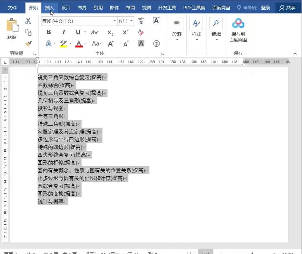Click the 共享 share button
The width and height of the screenshot is (302, 254).
(288, 8)
